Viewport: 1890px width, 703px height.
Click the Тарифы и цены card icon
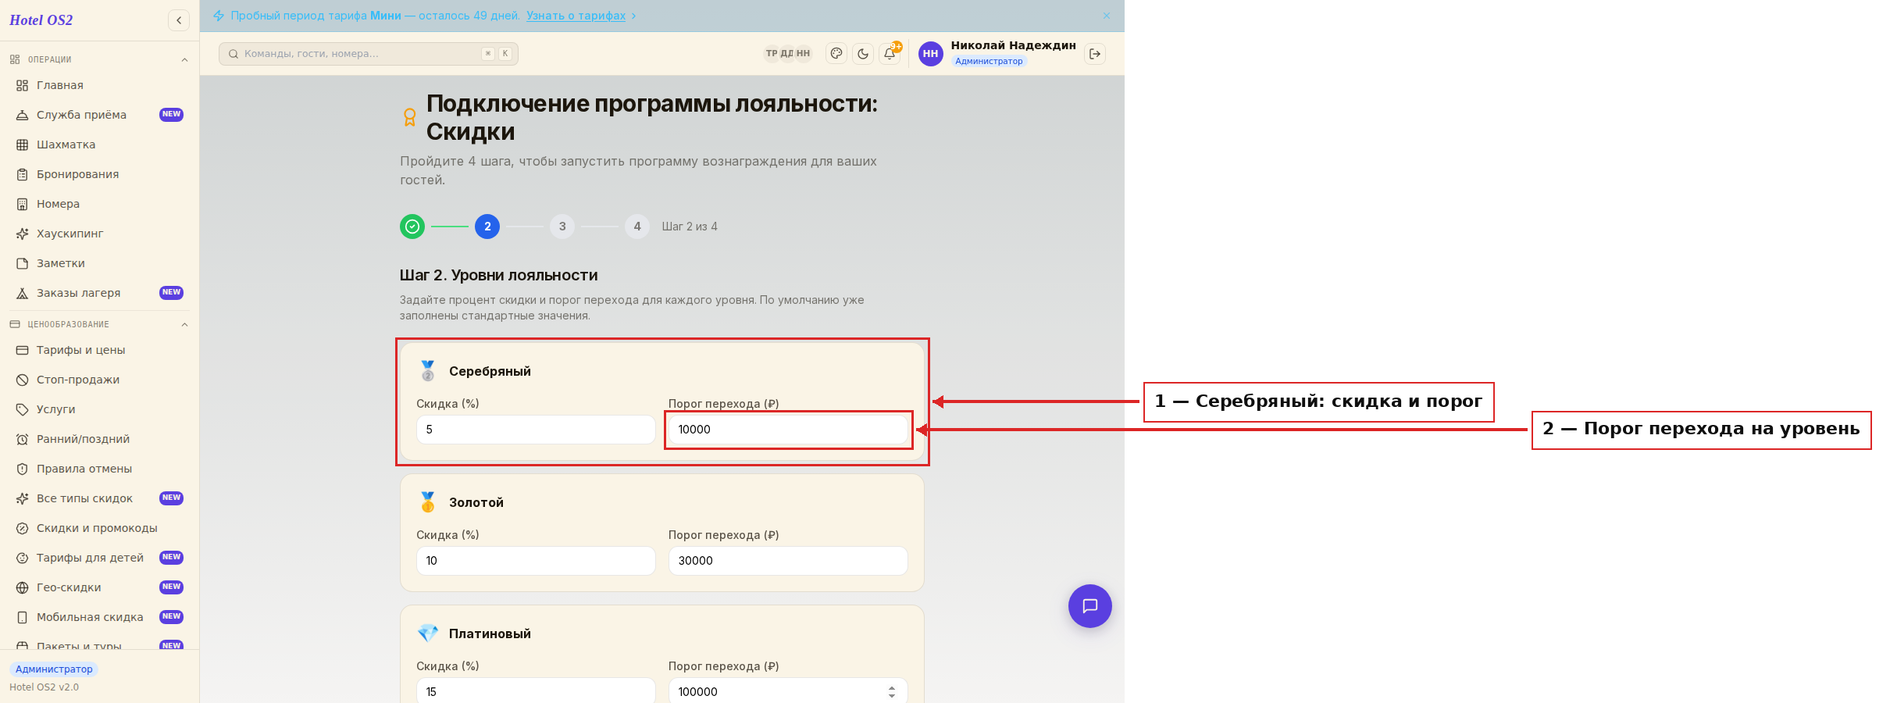(23, 350)
